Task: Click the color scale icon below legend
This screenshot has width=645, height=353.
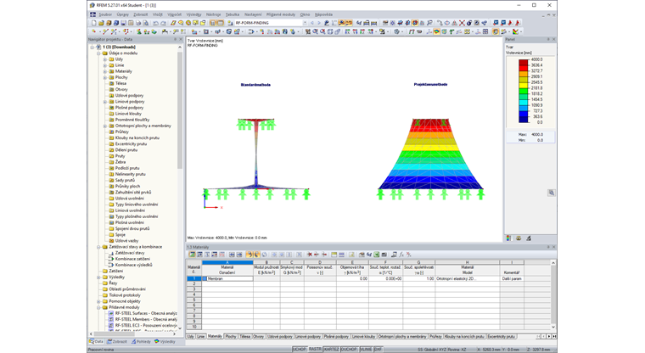Action: [509, 238]
